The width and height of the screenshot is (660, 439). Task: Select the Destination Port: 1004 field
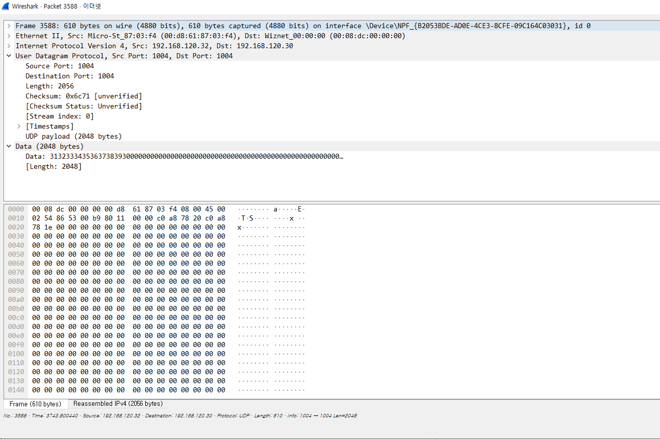[x=70, y=76]
